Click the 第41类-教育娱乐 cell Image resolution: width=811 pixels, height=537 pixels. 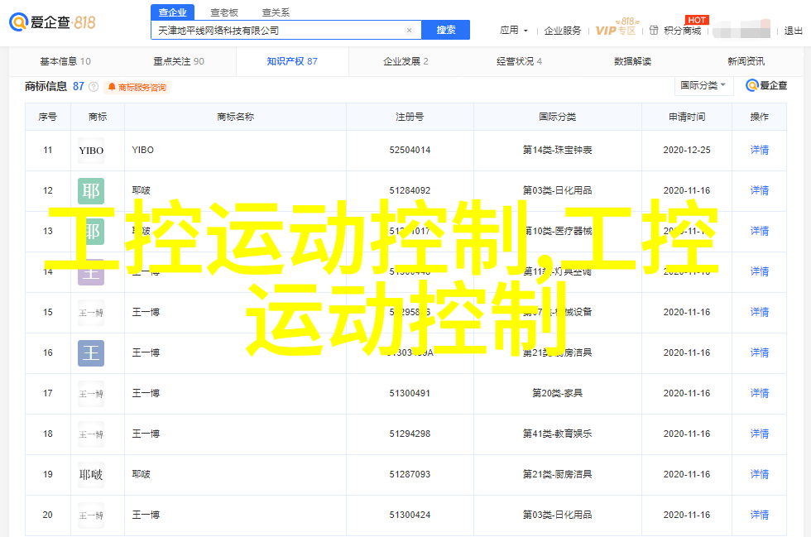[x=557, y=434]
